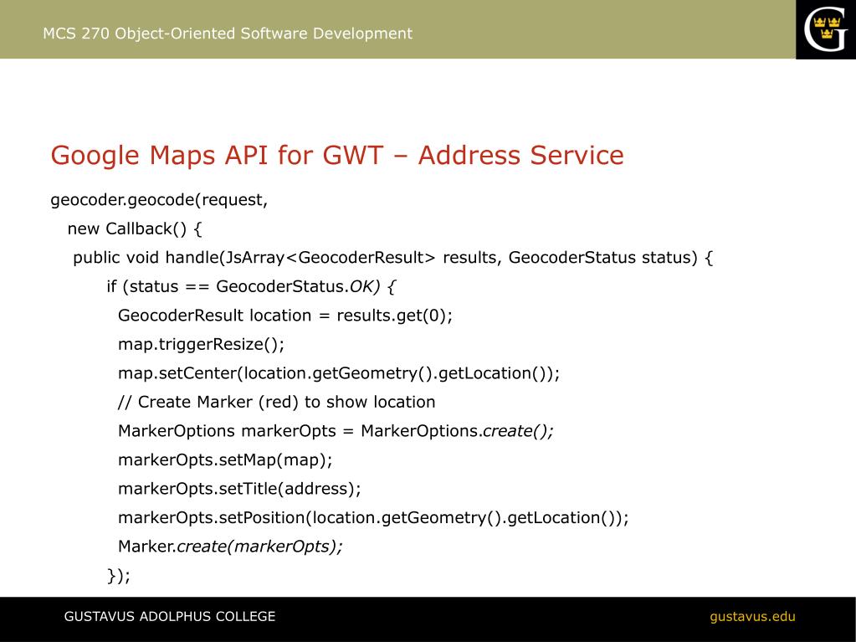Click the closing }); bracket line

point(119,575)
